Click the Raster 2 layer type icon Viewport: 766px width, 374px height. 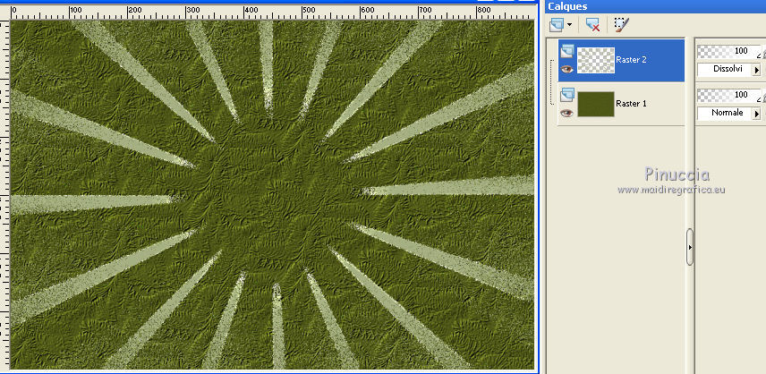point(566,50)
